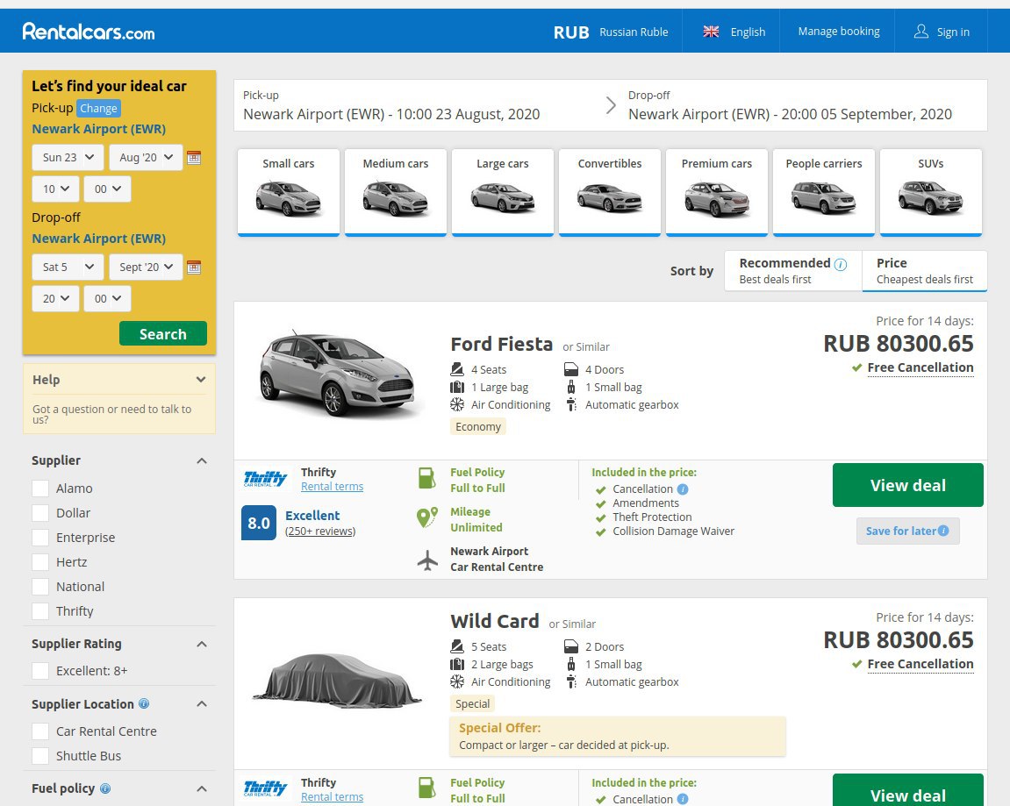Click Change pick-up location button
This screenshot has height=806, width=1010.
click(x=98, y=108)
